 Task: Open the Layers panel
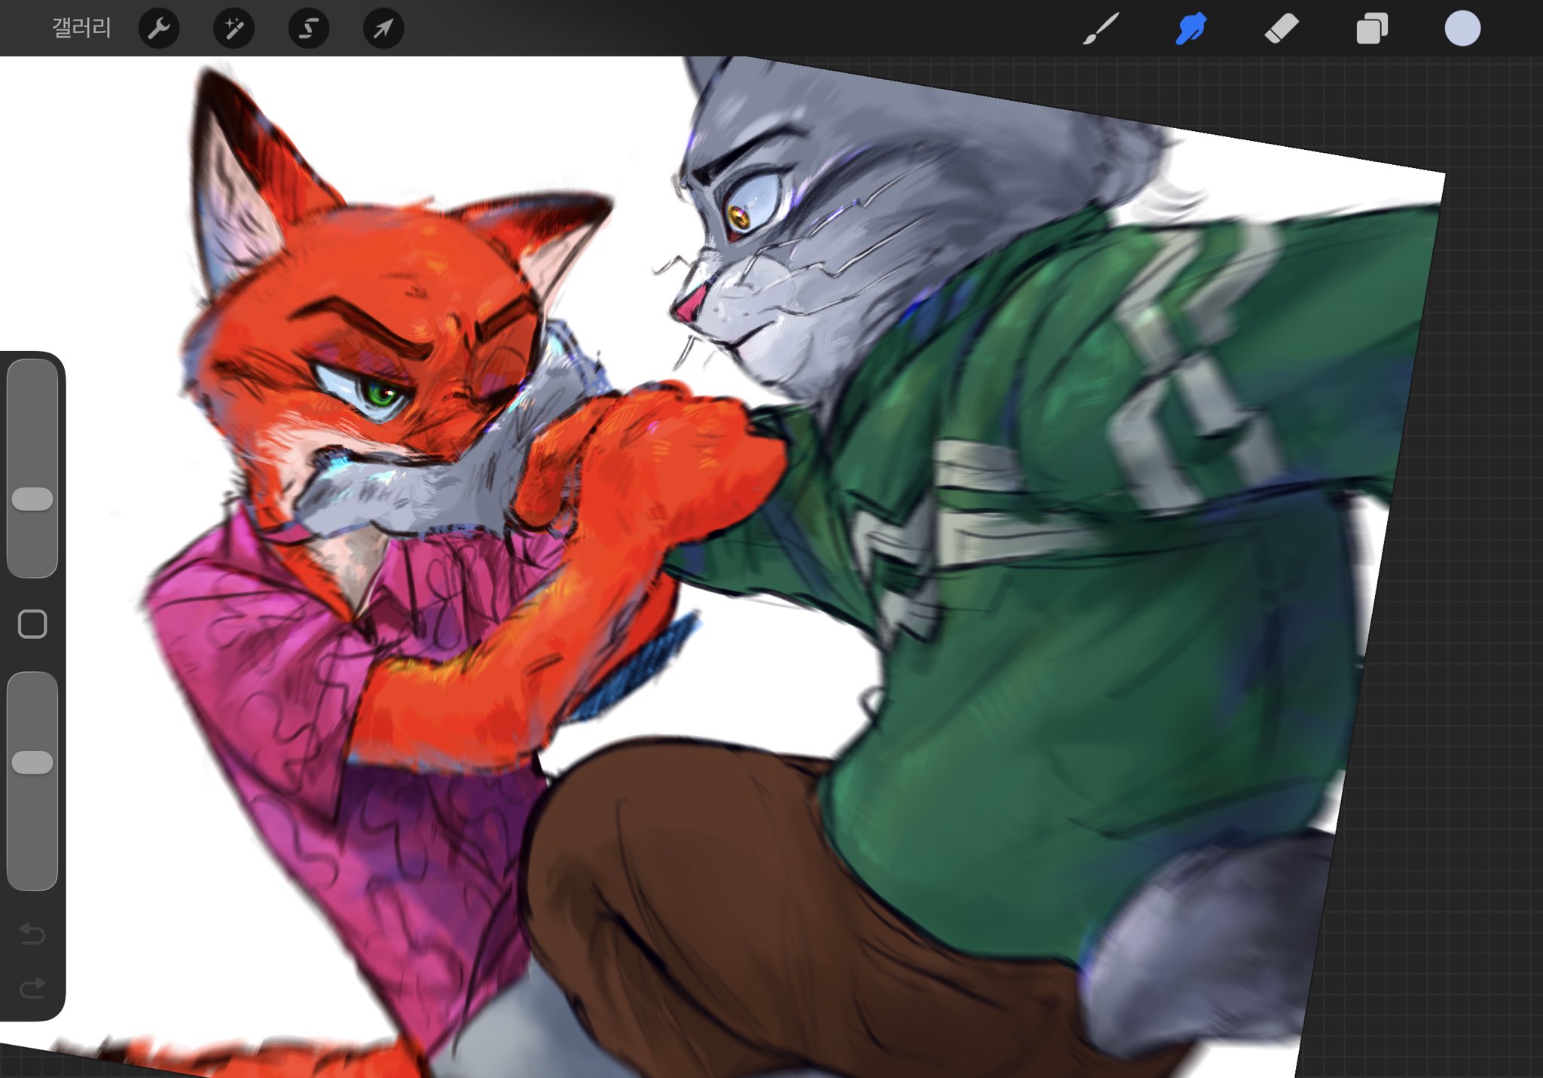[1372, 29]
